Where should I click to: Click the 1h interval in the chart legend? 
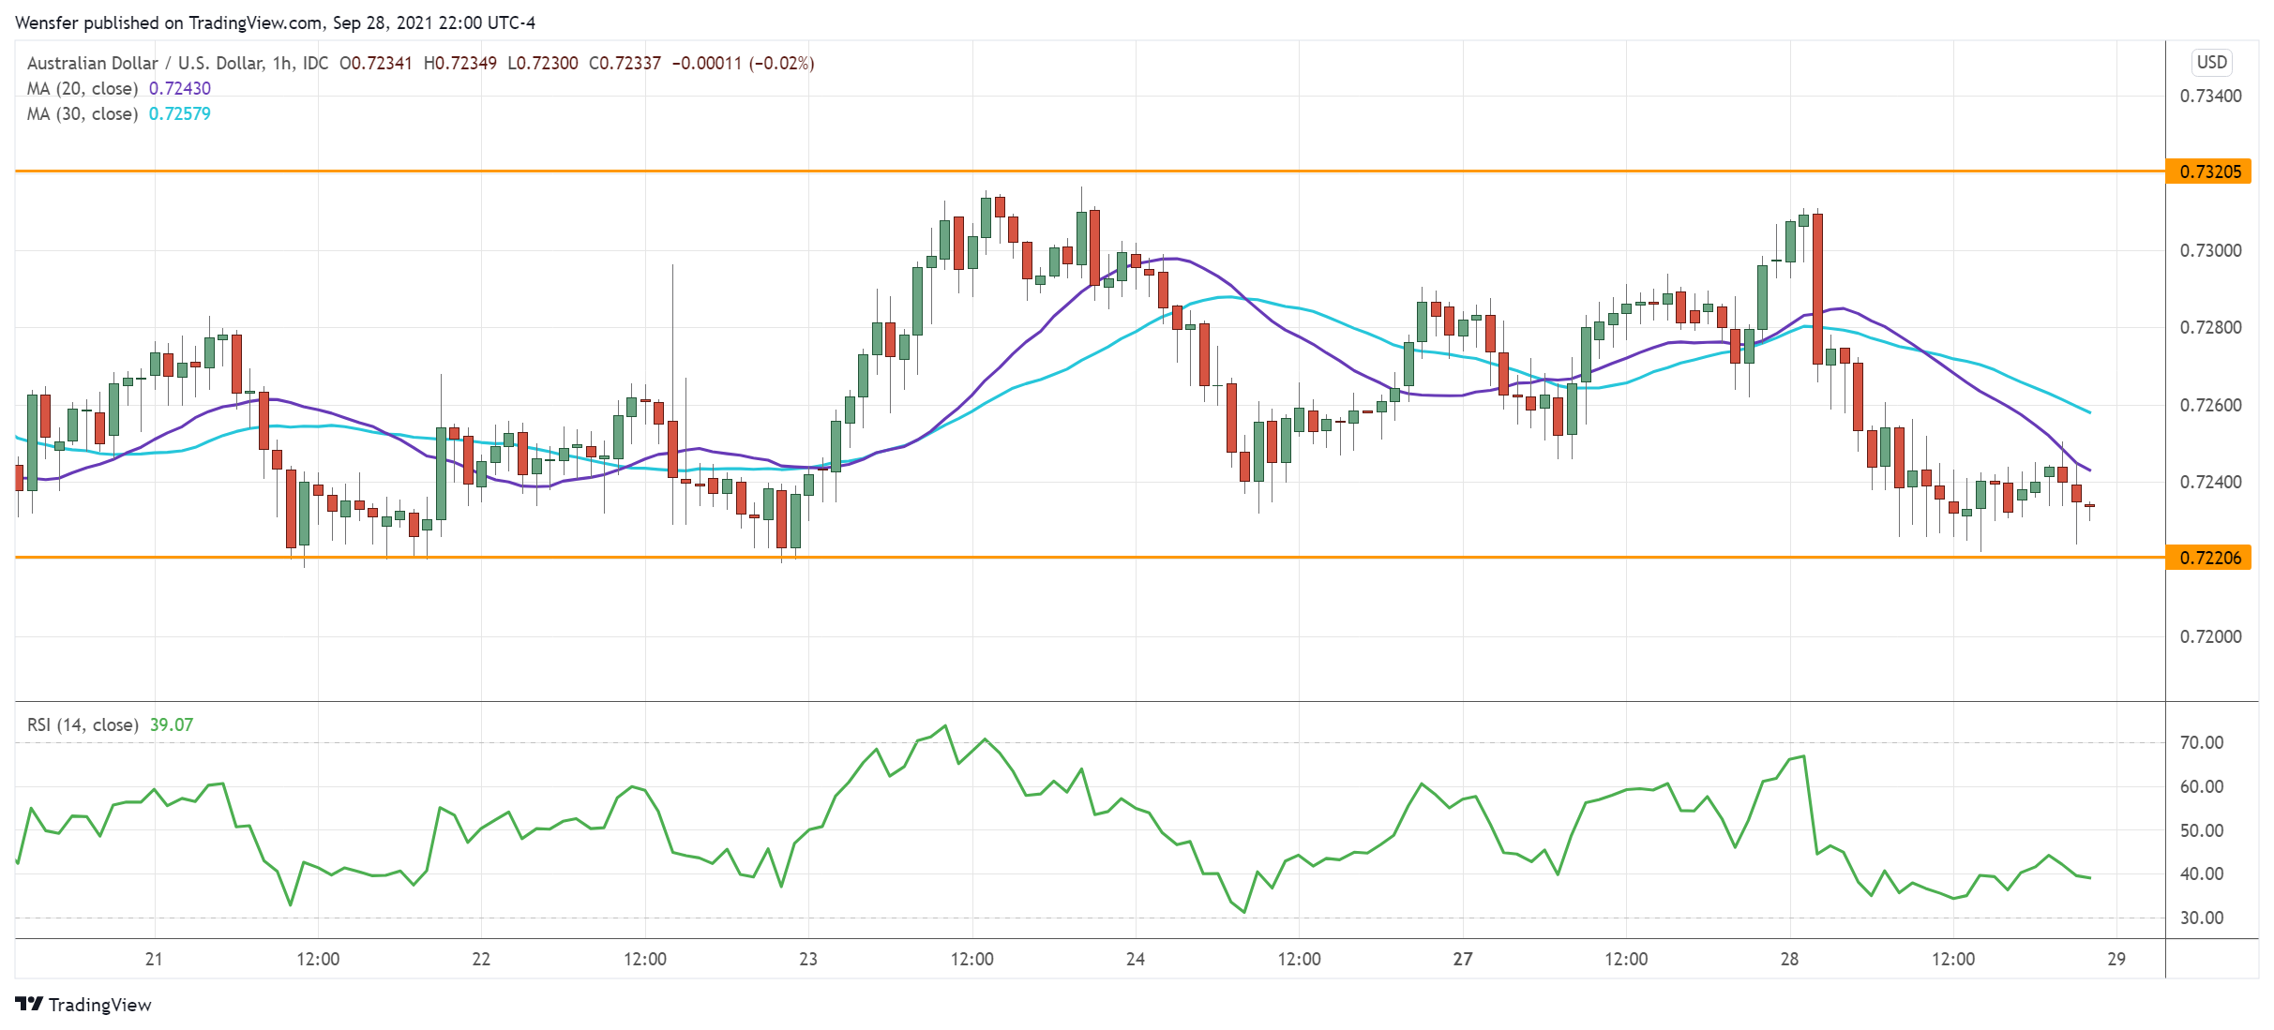[281, 63]
